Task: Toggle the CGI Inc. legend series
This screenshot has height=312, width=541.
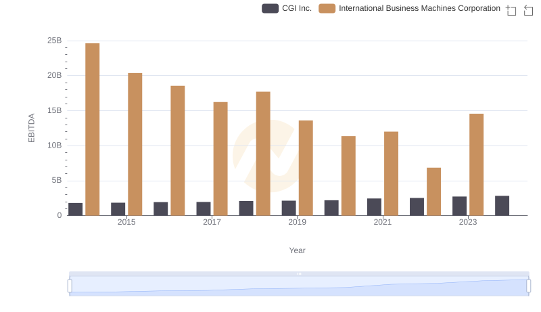Action: coord(287,8)
